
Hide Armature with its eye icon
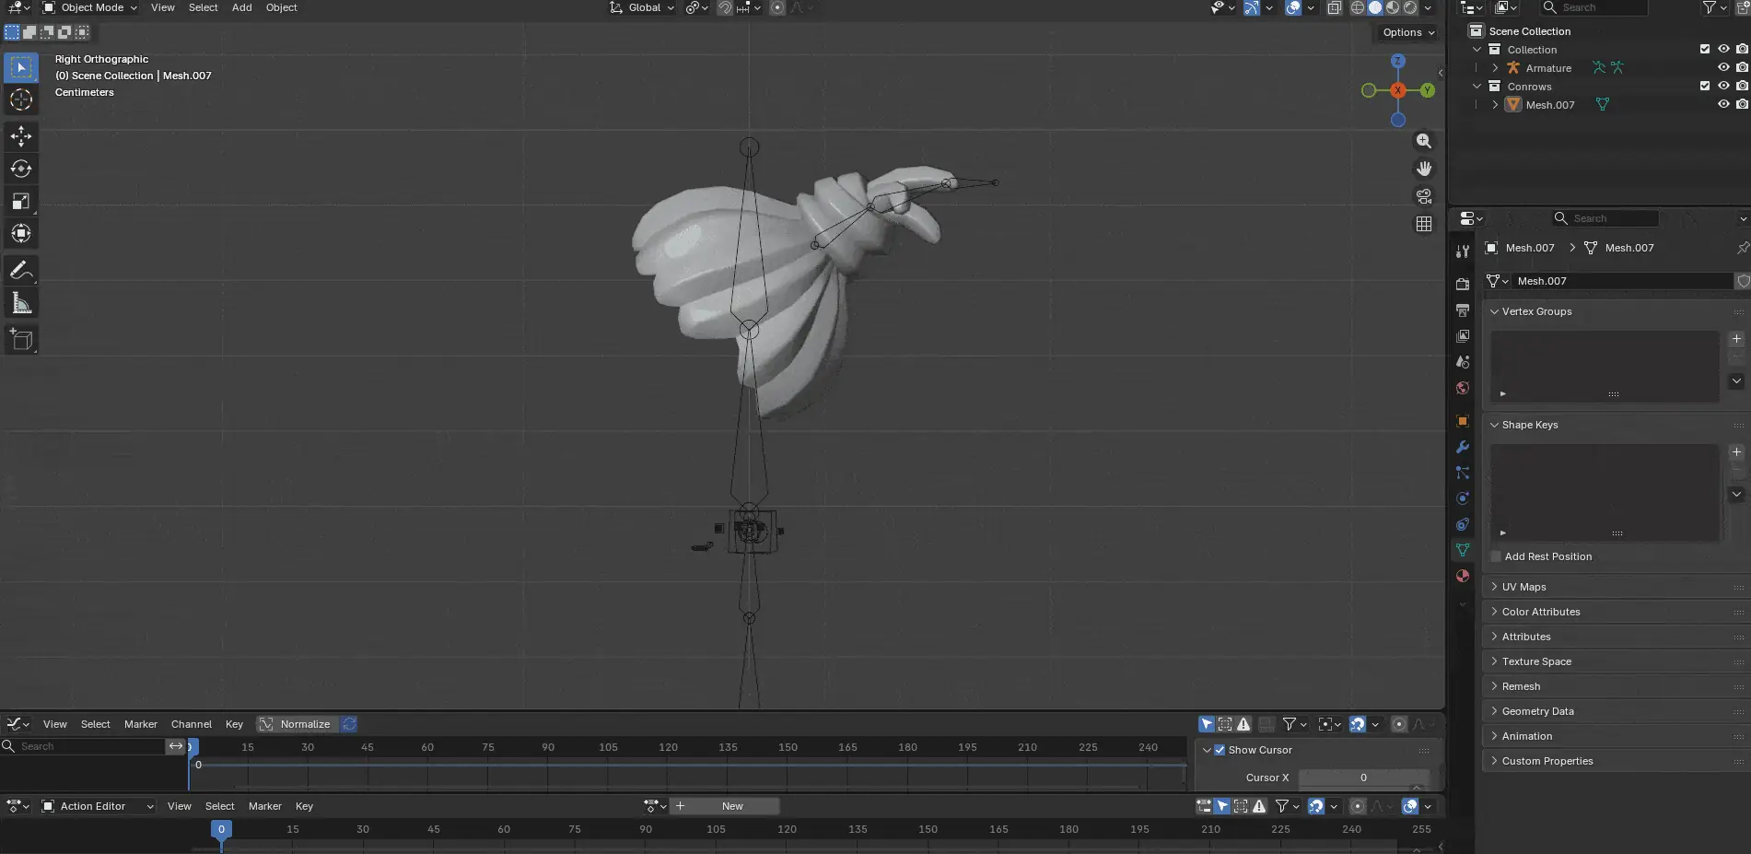coord(1723,67)
